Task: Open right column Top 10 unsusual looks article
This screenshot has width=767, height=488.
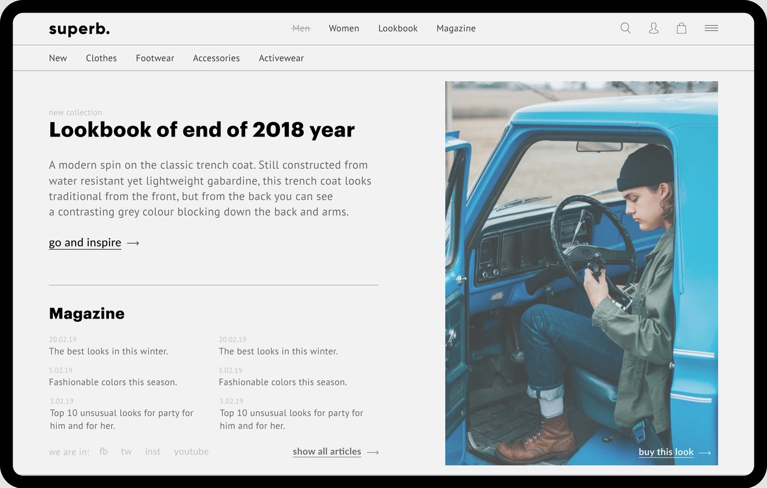Action: click(x=292, y=419)
